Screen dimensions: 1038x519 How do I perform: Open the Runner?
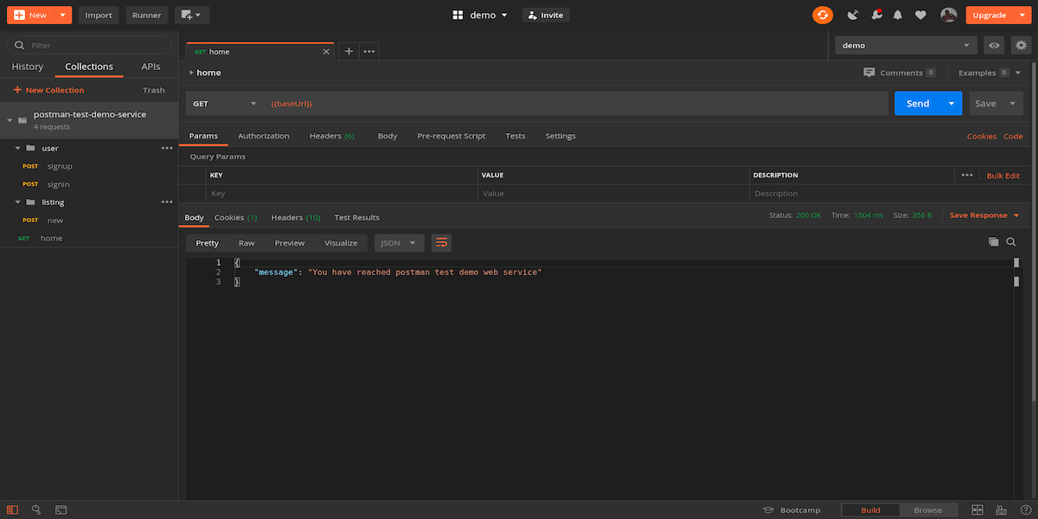pyautogui.click(x=147, y=15)
